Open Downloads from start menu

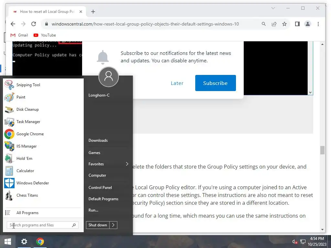98,140
